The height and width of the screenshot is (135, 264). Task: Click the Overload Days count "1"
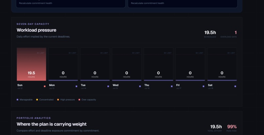pos(236,32)
